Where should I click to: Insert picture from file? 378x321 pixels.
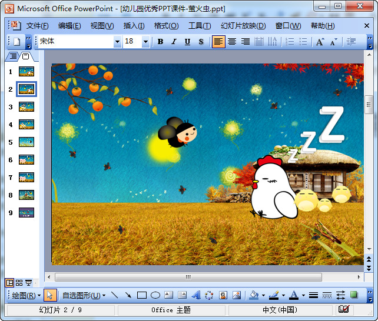pyautogui.click(x=237, y=295)
